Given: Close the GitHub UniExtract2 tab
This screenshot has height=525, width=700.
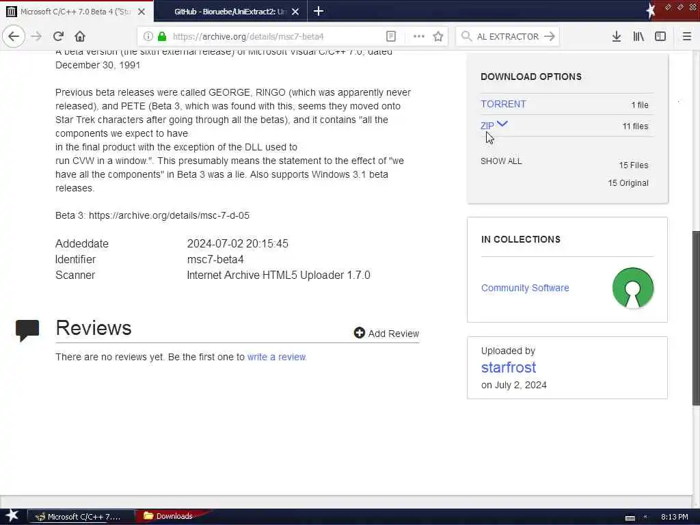Looking at the screenshot, I should (295, 12).
